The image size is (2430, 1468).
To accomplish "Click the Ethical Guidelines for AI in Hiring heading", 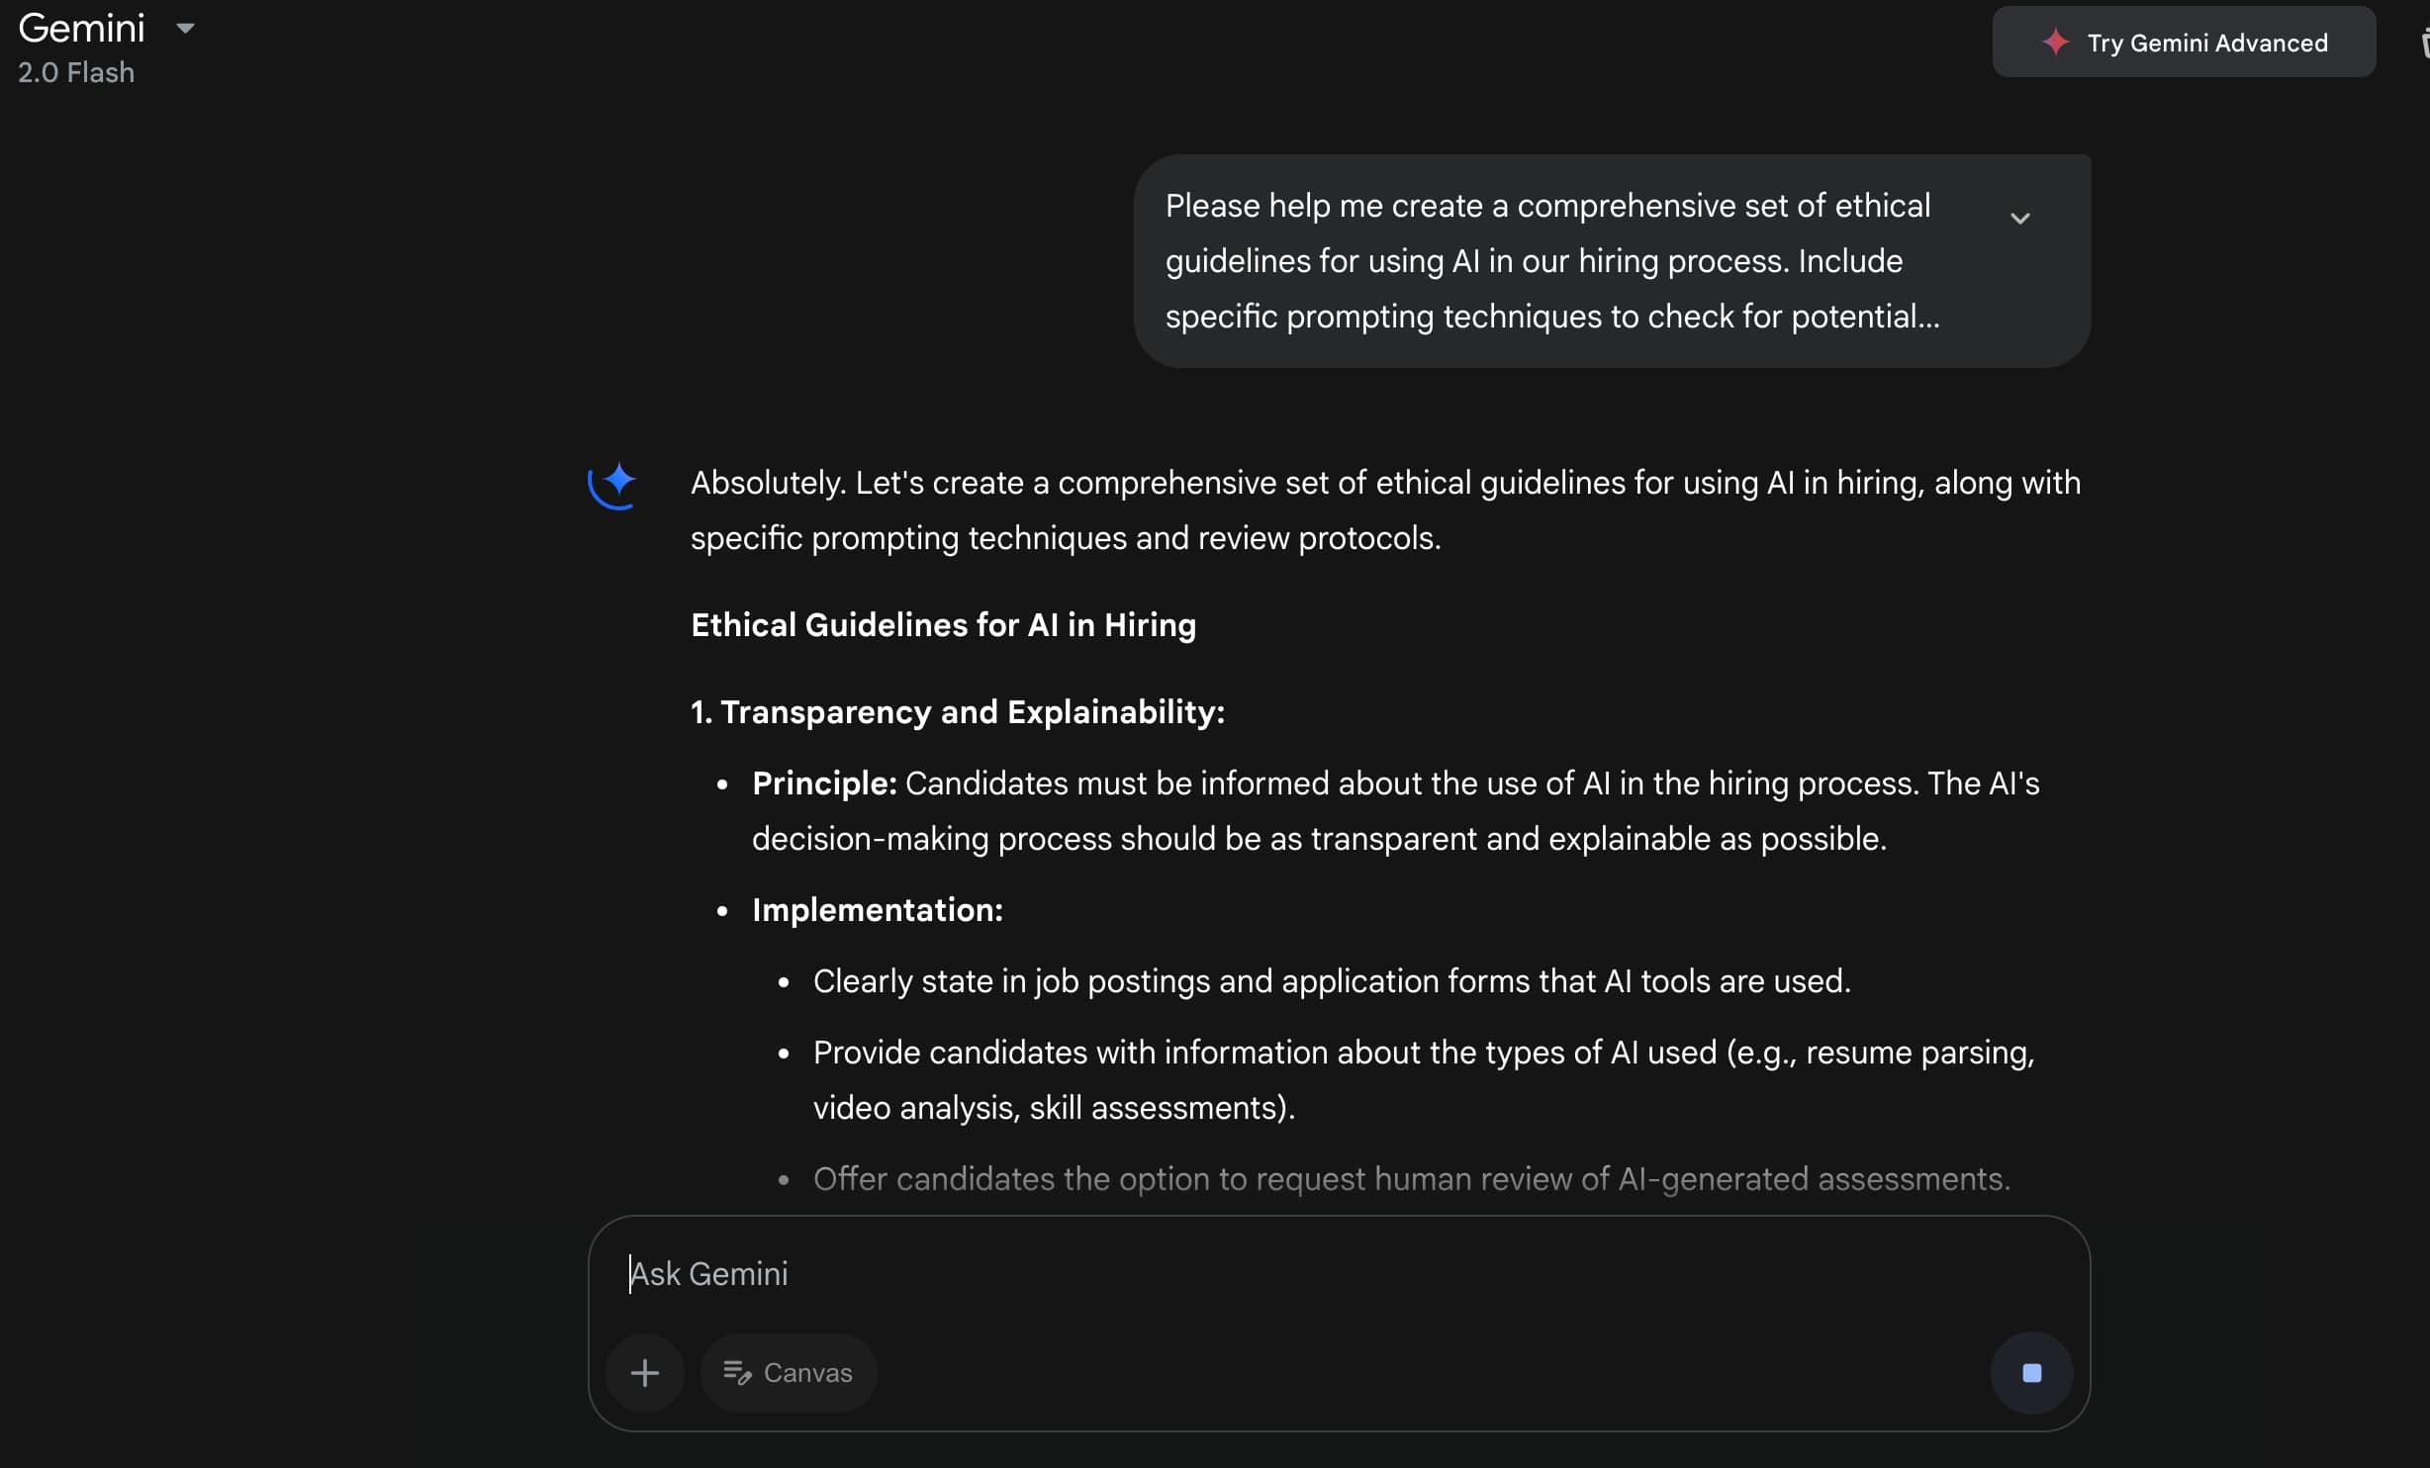I will 942,625.
